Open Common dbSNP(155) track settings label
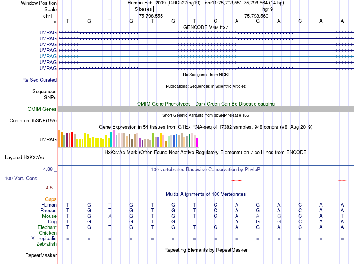This screenshot has width=354, height=264. click(33, 120)
